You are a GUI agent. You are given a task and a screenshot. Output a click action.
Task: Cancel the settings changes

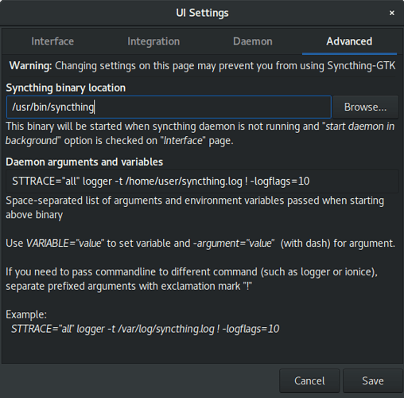[309, 380]
